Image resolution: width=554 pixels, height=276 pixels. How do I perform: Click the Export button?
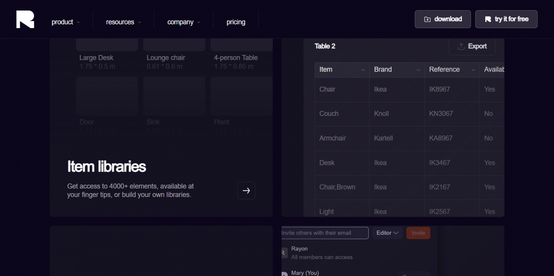(x=472, y=47)
